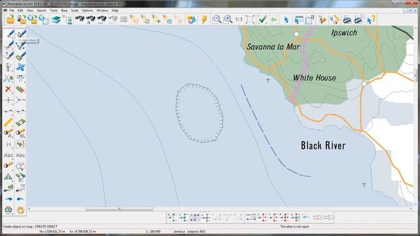The image size is (420, 236).
Task: Open the Tools menu
Action: 54,10
